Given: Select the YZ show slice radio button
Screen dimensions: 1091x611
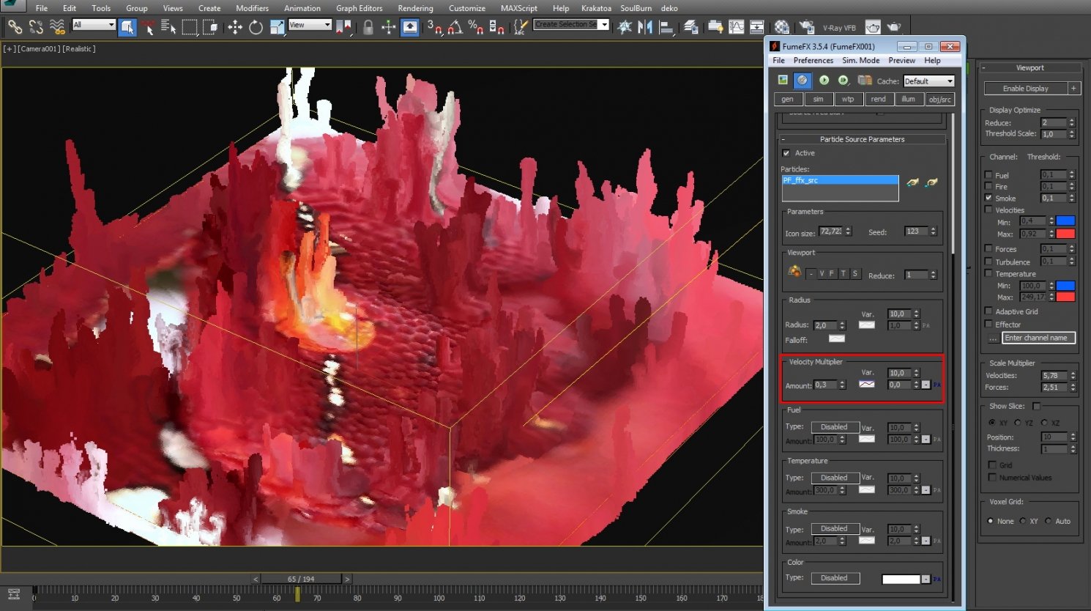Looking at the screenshot, I should (x=1018, y=423).
